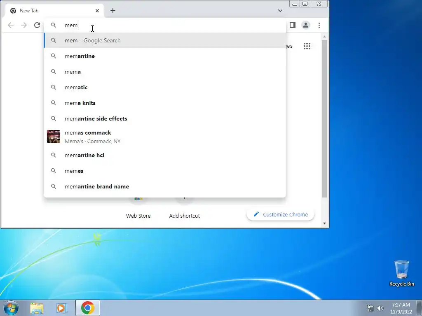
Task: Click search icon beside 'mematic' suggestion
Action: pyautogui.click(x=54, y=87)
